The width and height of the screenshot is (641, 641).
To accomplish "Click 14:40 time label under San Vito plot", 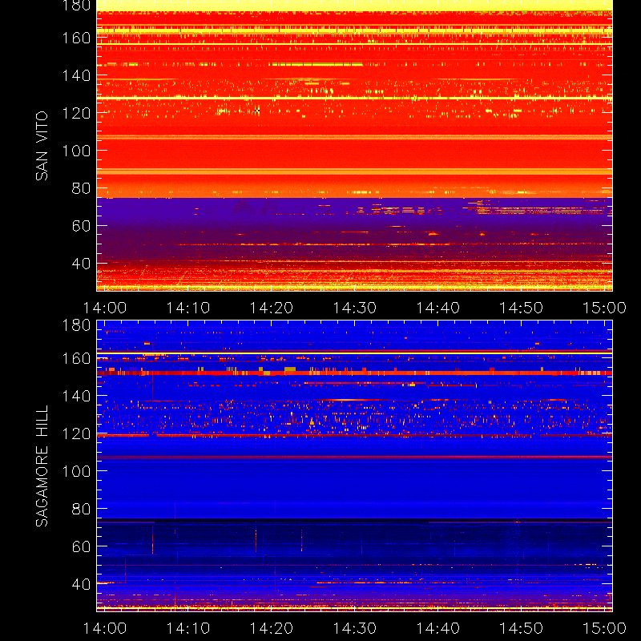I will (437, 308).
